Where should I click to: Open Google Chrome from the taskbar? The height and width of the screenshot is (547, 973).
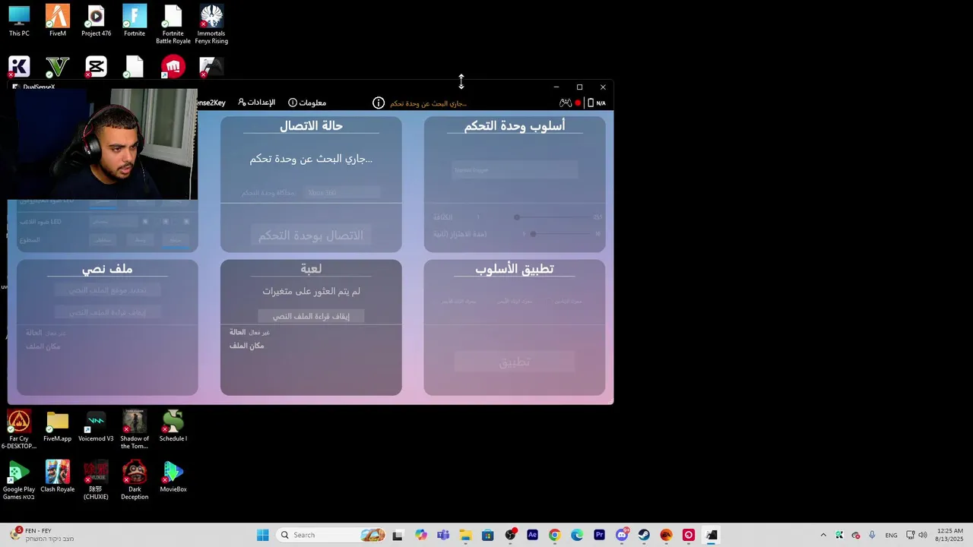(x=554, y=535)
